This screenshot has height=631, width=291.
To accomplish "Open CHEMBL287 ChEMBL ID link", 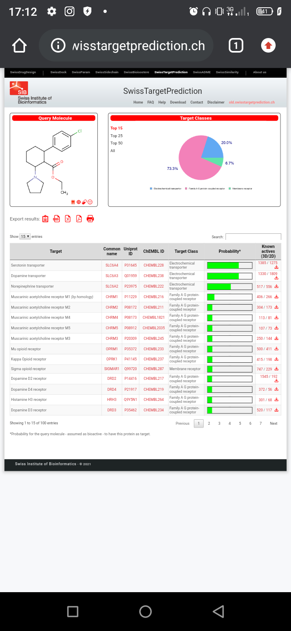I will coord(154,369).
